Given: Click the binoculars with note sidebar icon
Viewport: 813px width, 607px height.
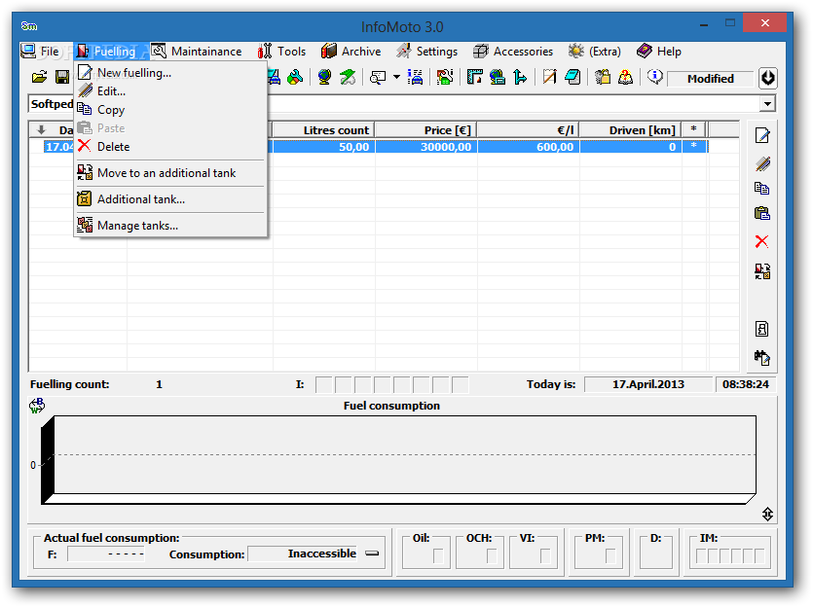Looking at the screenshot, I should point(762,357).
